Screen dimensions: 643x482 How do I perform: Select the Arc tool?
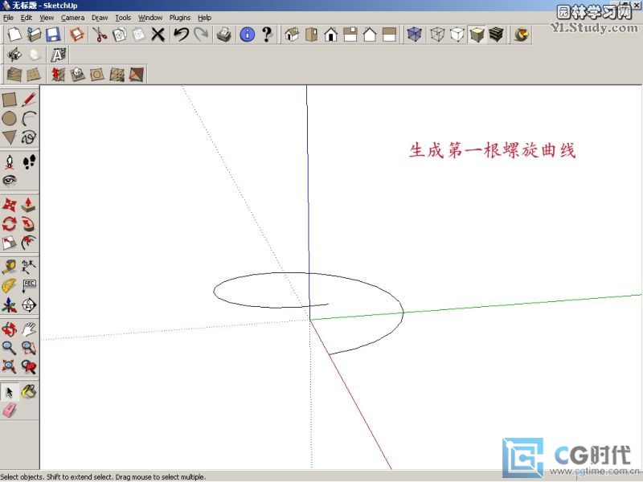tap(29, 118)
